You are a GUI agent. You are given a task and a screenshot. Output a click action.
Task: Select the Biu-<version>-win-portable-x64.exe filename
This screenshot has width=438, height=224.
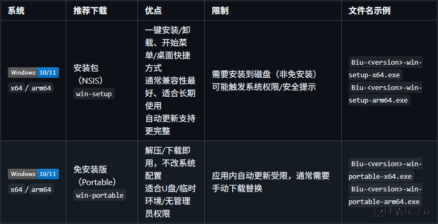pos(386,170)
